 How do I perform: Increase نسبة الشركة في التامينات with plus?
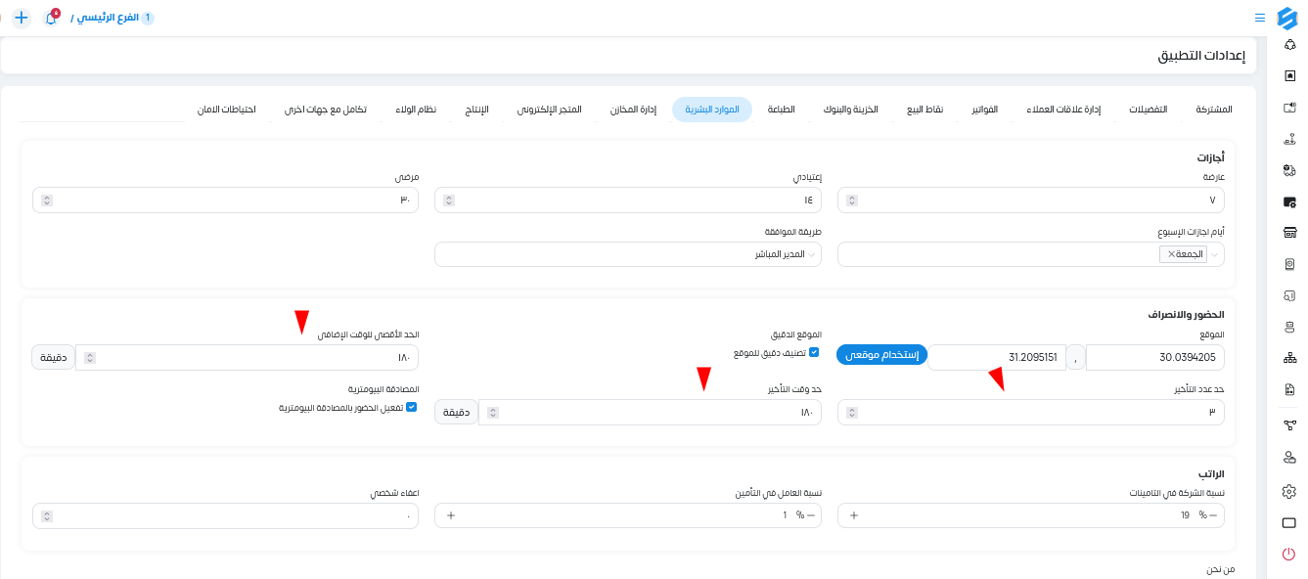854,515
